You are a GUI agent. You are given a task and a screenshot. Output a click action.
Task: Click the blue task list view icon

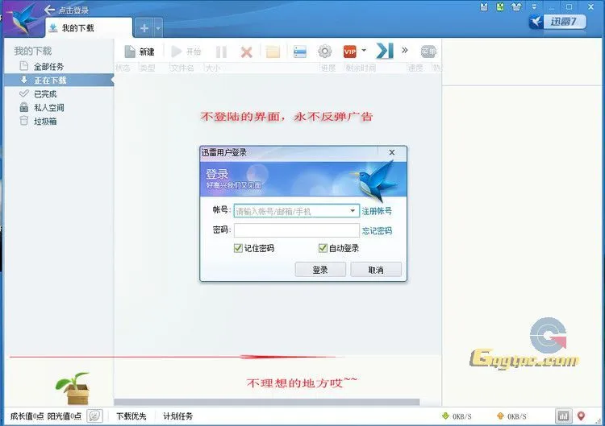[x=300, y=52]
